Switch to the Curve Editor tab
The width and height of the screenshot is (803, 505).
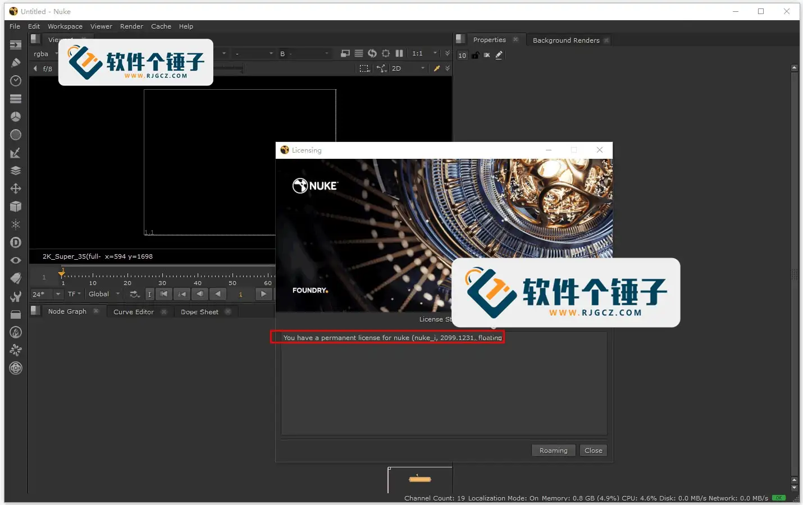coord(134,312)
